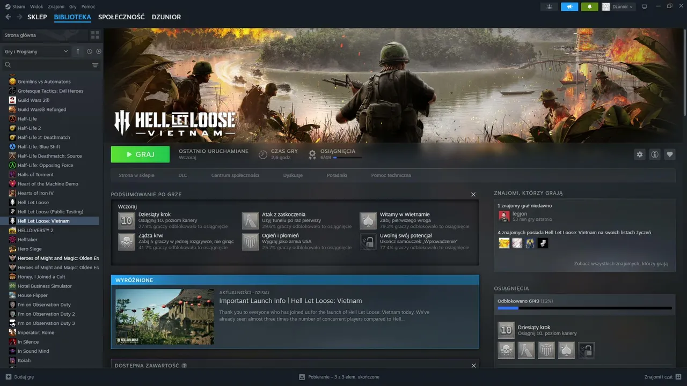Open help icon next to Dostępna zawartość

click(x=184, y=366)
